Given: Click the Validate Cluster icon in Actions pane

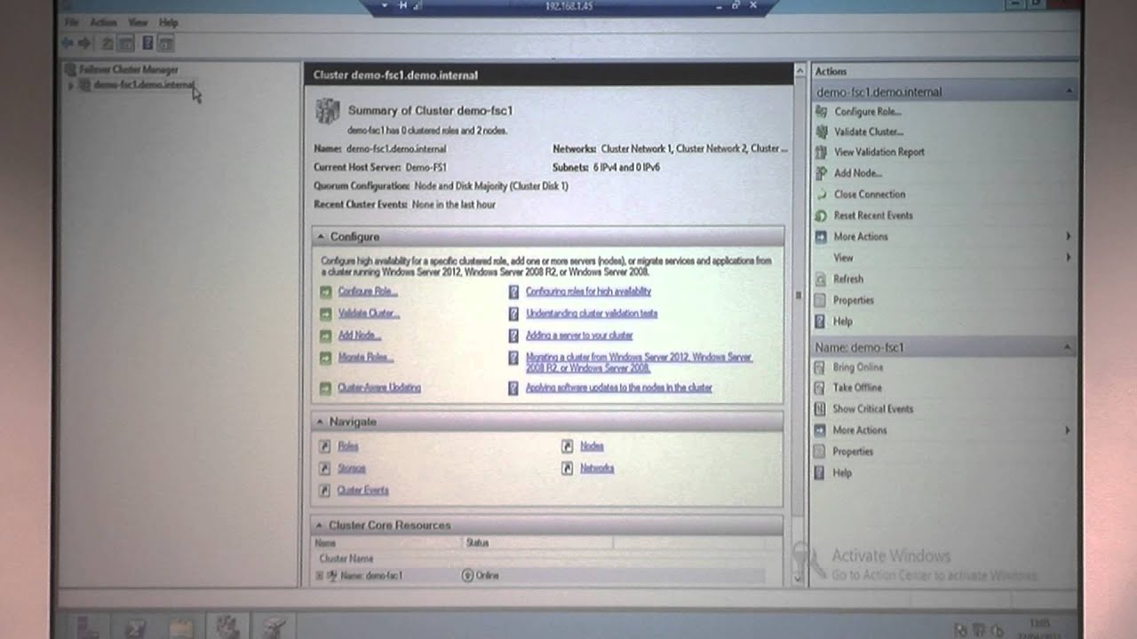Looking at the screenshot, I should 820,131.
